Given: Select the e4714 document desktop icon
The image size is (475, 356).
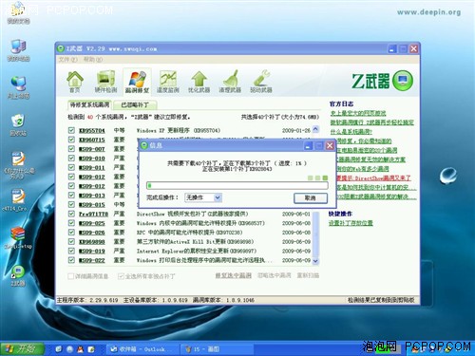Looking at the screenshot, I should (x=18, y=200).
